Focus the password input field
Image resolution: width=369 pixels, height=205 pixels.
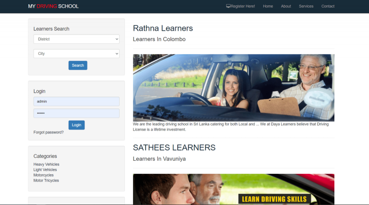76,113
